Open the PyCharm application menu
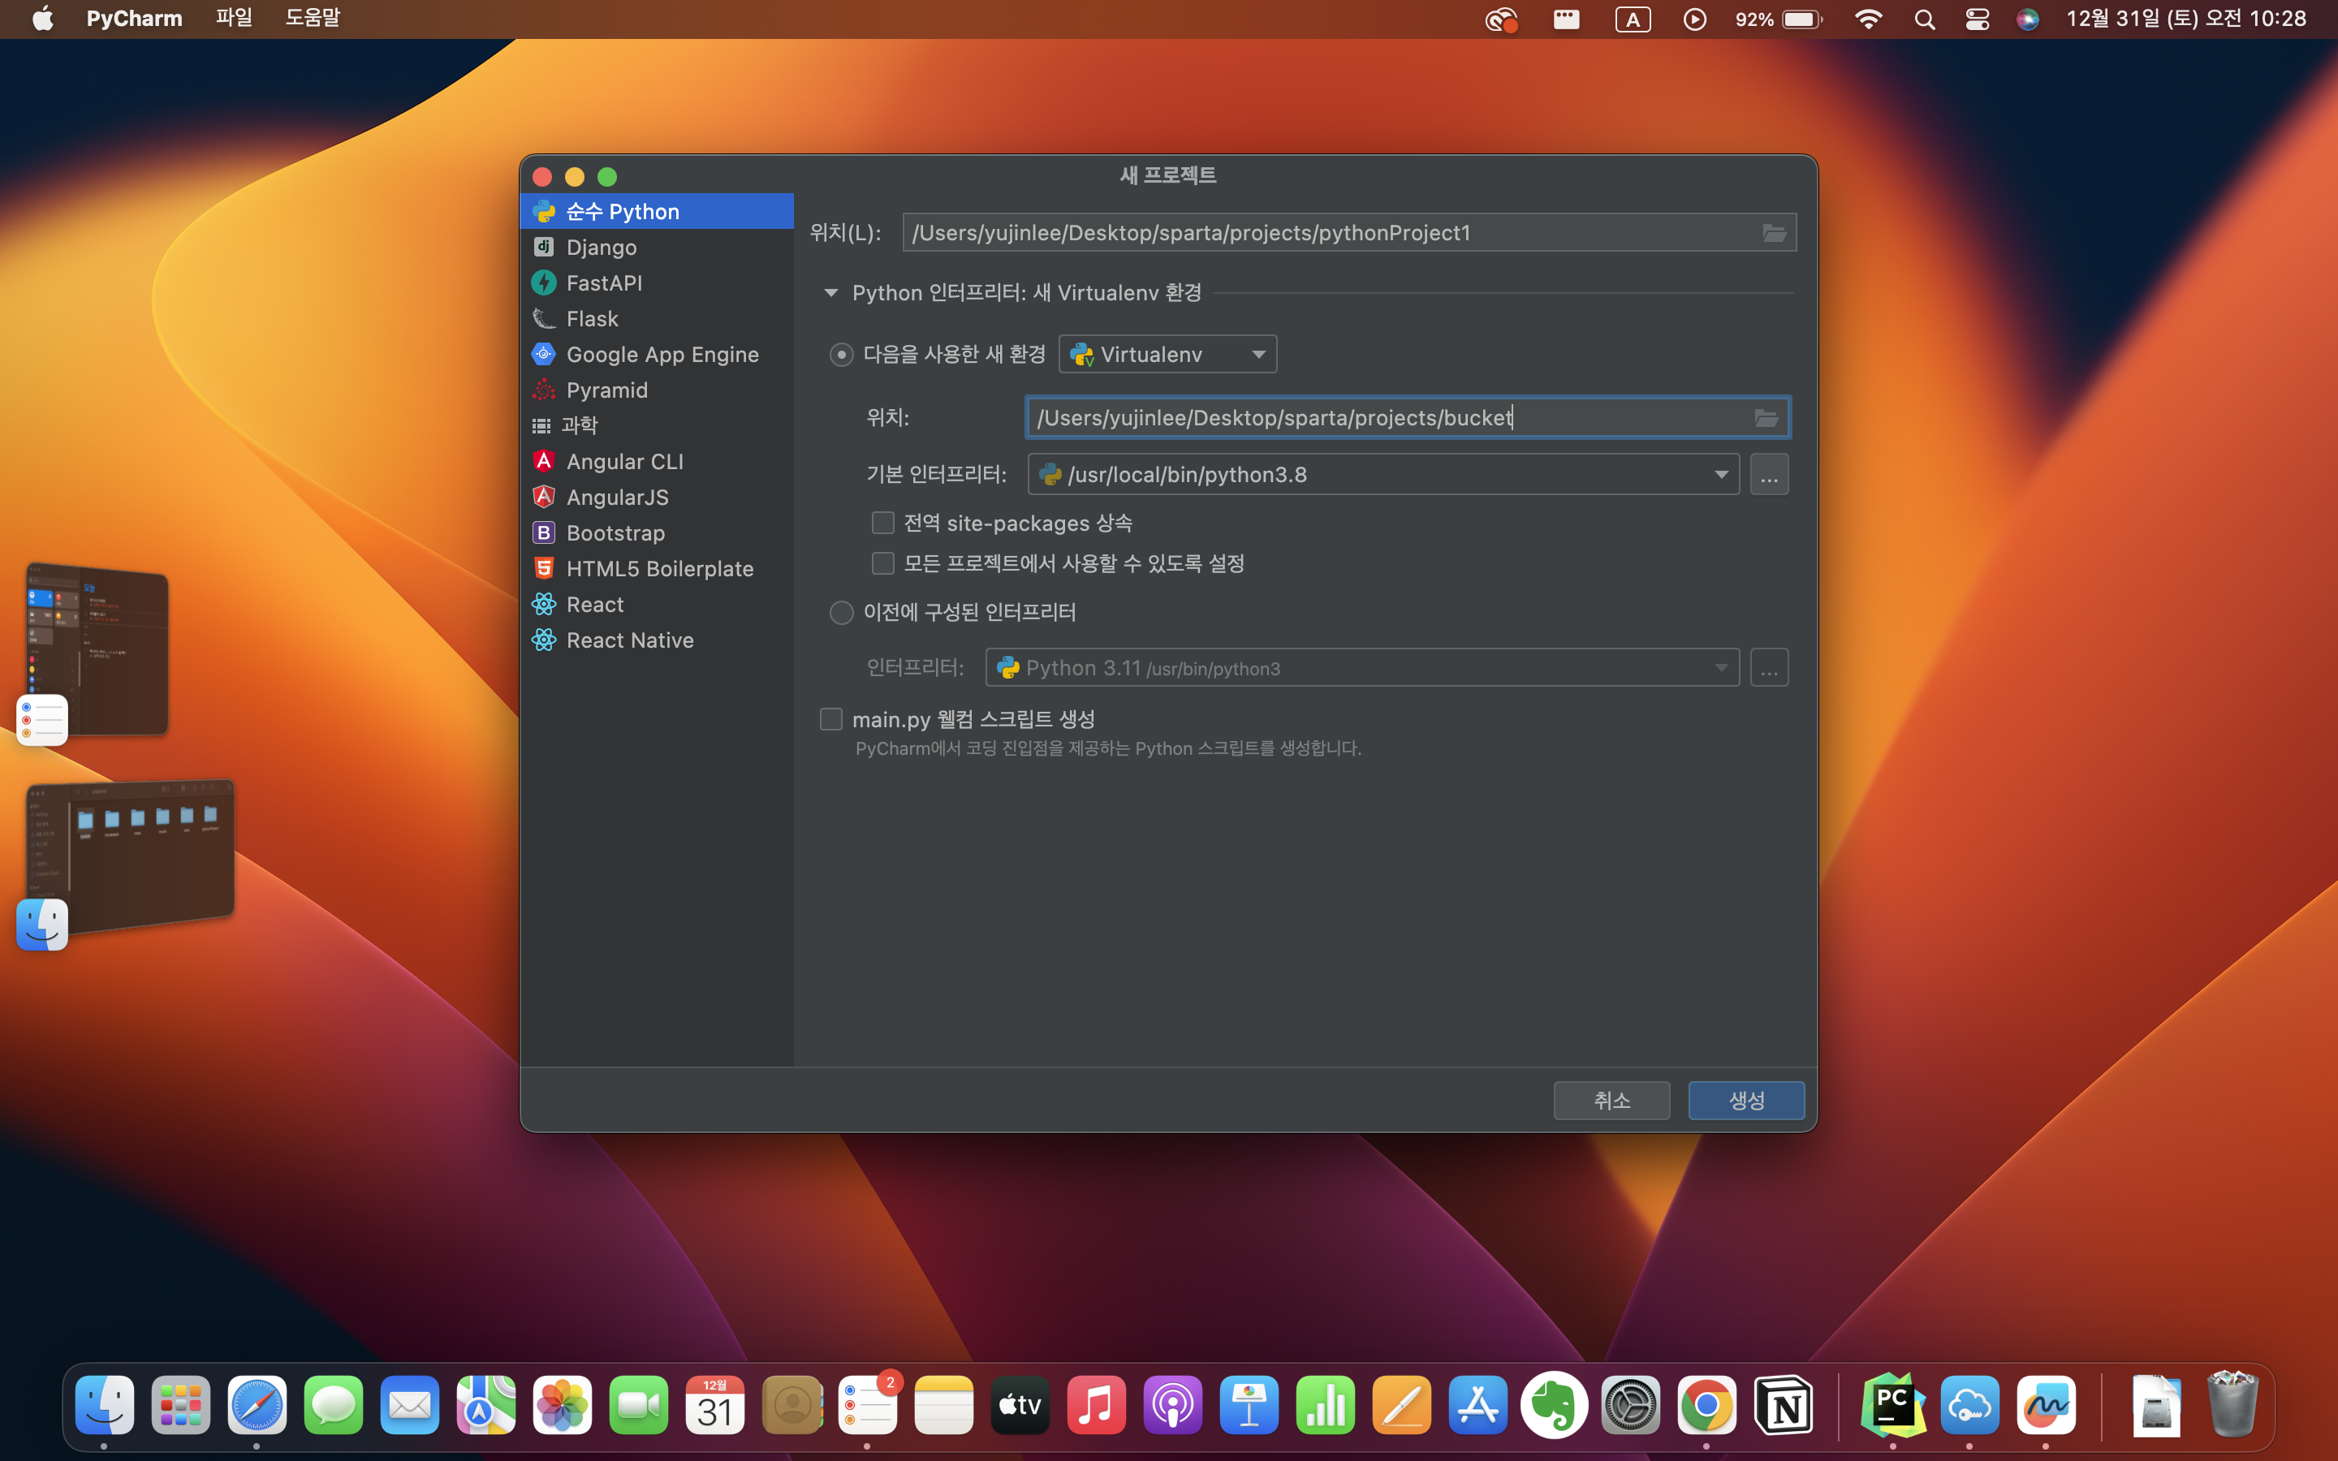The image size is (2338, 1461). tap(134, 19)
